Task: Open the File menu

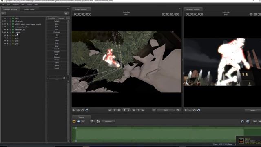Action: click(x=3, y=4)
